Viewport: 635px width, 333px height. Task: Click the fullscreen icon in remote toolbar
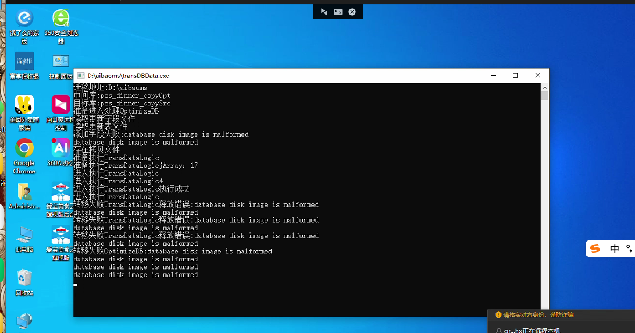(x=338, y=12)
